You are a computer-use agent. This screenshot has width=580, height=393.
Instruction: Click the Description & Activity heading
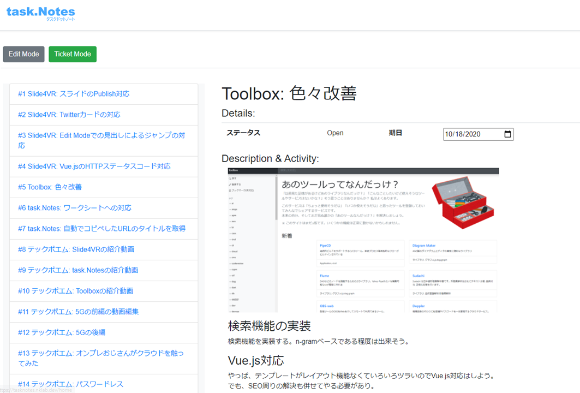pyautogui.click(x=270, y=158)
